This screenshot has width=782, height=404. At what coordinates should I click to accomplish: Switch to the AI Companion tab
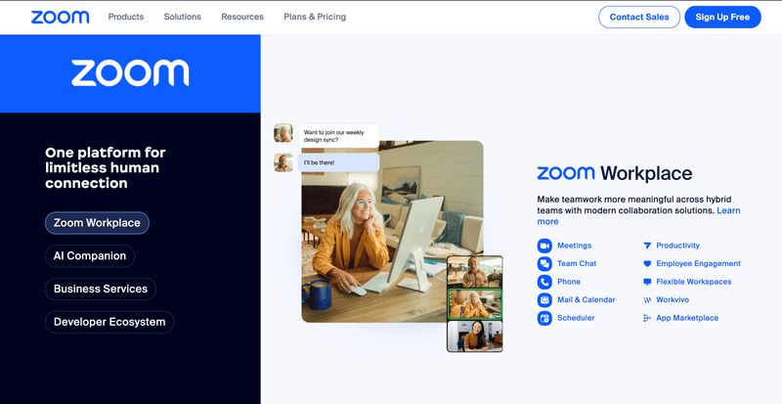click(90, 255)
